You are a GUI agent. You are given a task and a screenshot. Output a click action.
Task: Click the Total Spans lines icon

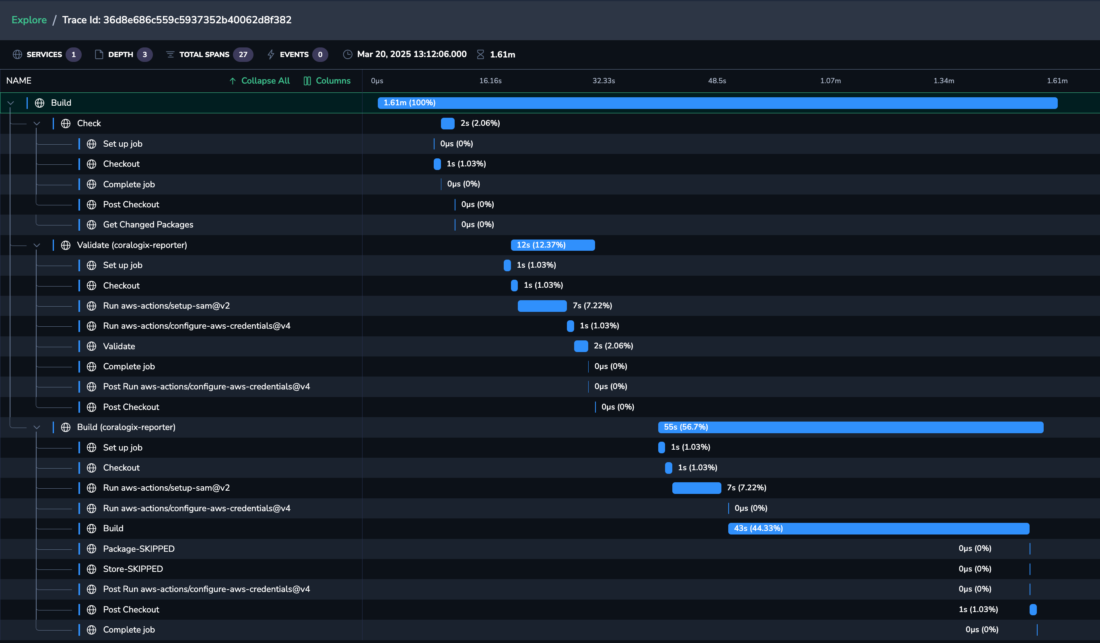[170, 55]
